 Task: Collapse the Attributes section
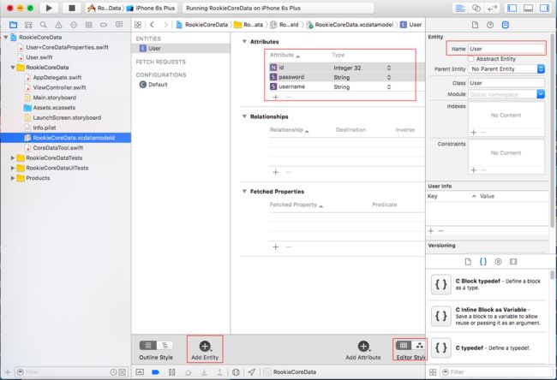(x=244, y=42)
